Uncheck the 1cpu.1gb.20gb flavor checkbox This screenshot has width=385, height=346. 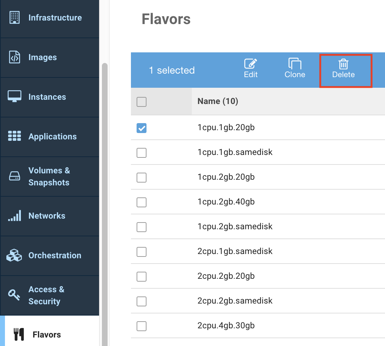[142, 128]
